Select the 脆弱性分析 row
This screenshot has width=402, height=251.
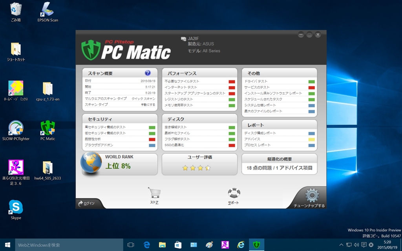120,139
